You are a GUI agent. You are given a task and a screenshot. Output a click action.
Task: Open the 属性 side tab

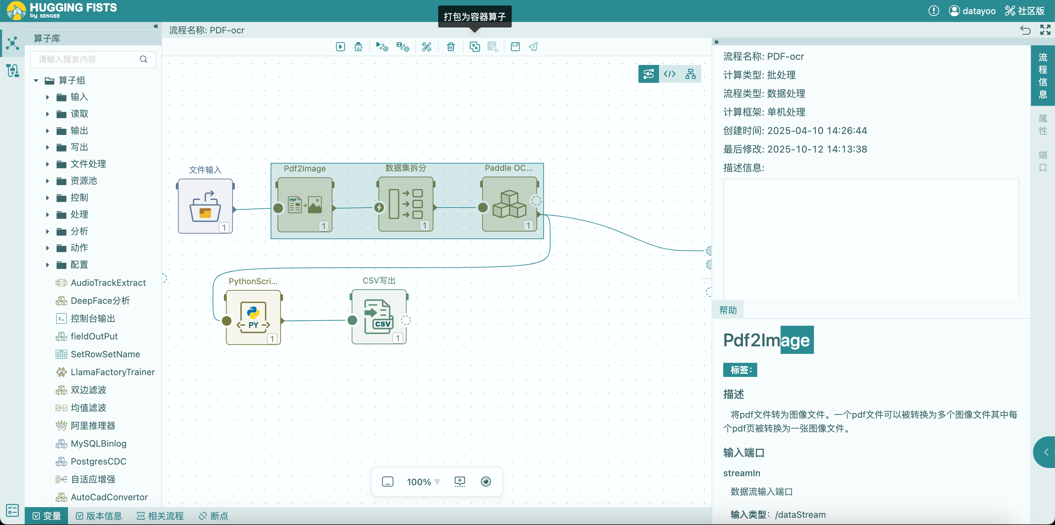pos(1042,125)
